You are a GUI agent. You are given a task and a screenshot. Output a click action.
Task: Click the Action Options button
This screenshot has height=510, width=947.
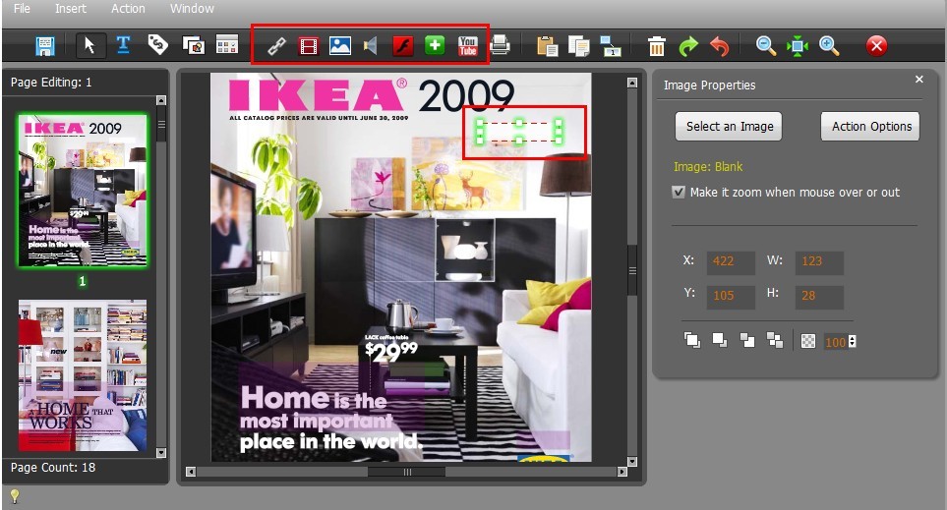click(871, 126)
